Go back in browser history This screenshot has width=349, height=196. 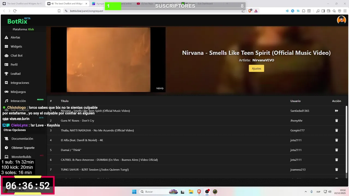coord(4,11)
